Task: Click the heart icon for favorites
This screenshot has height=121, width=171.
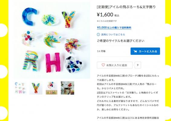Action: 103,65
